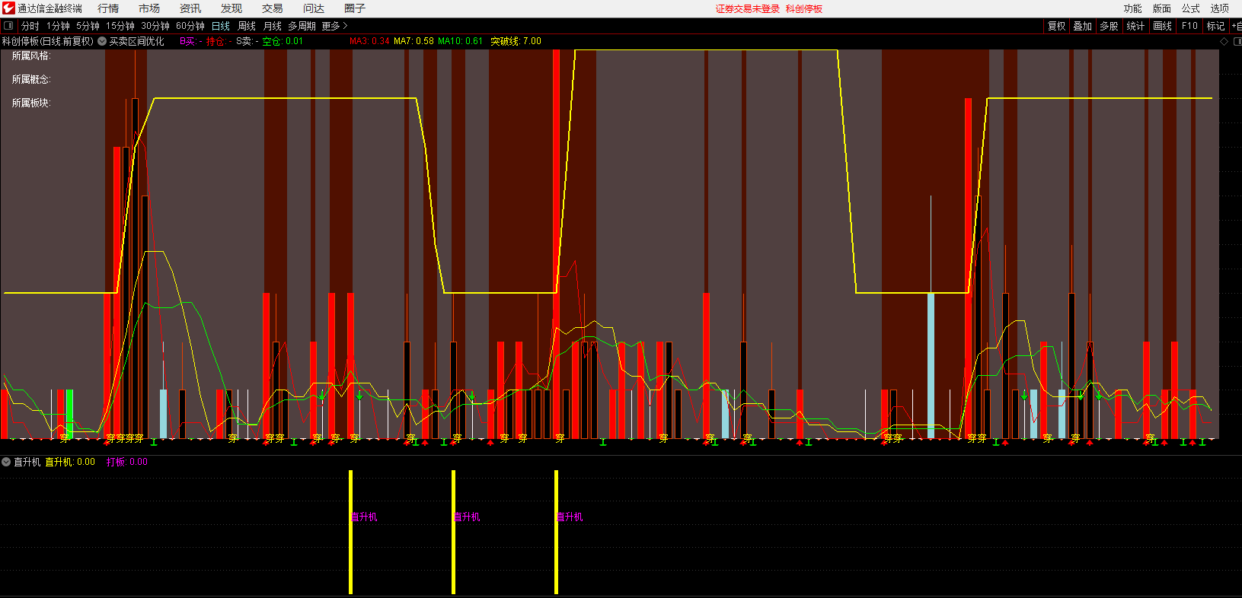Open the 交易 menu
Screen dimensions: 1242x598
(x=273, y=8)
